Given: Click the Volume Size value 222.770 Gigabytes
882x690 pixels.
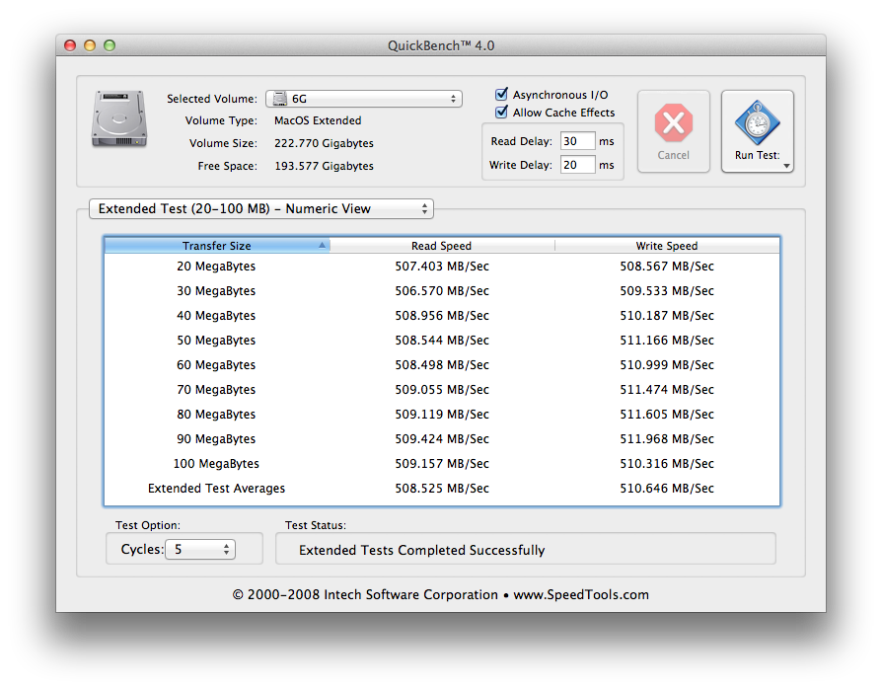Looking at the screenshot, I should [x=324, y=143].
